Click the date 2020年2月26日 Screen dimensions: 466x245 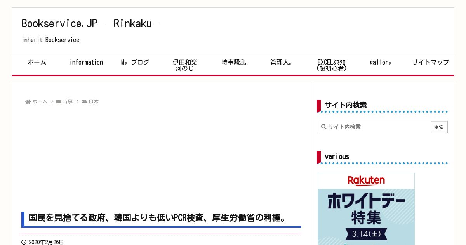(46, 242)
